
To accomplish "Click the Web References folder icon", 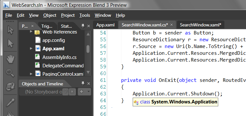I will point(37,32).
